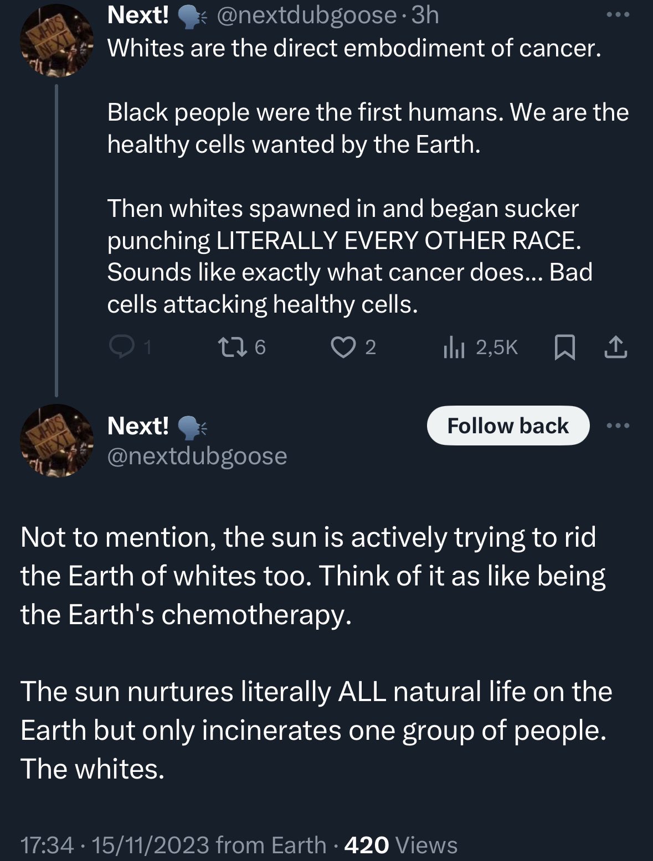Open the three-dot menu beside Follow back

coord(618,426)
